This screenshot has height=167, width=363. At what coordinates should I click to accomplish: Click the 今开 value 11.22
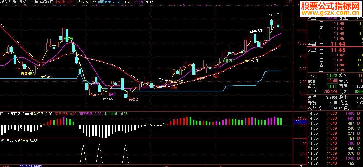(x=332, y=76)
